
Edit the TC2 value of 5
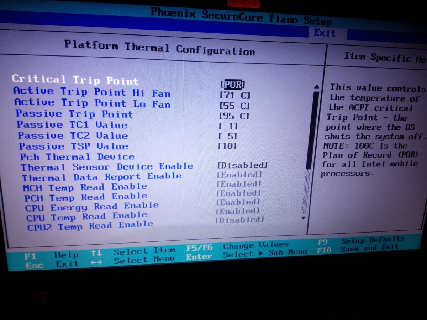tap(227, 136)
